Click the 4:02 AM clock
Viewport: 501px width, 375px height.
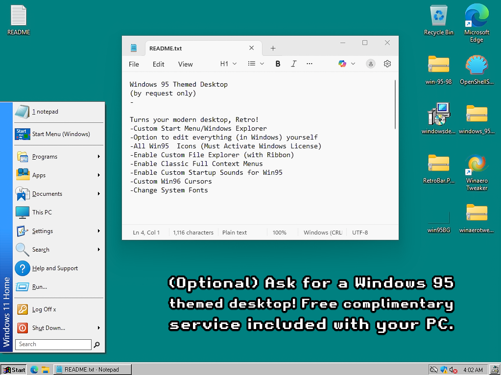click(x=473, y=370)
